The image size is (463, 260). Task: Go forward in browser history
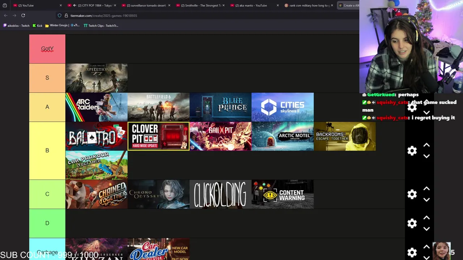[x=14, y=16]
